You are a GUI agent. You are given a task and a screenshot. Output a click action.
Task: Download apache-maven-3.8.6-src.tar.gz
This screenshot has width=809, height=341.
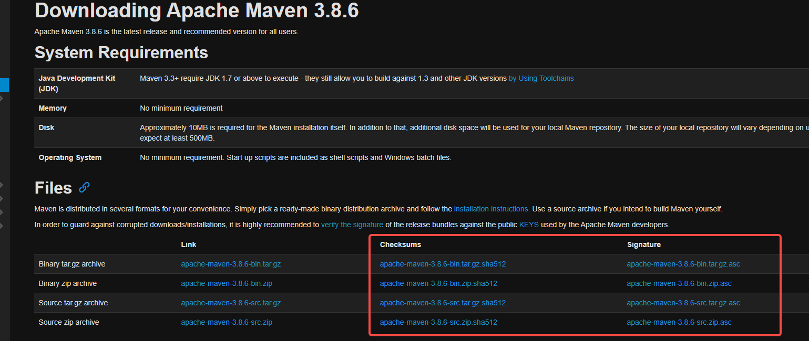(231, 303)
